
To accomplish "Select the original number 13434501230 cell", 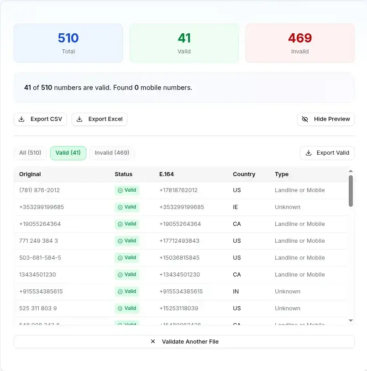I will click(x=37, y=275).
